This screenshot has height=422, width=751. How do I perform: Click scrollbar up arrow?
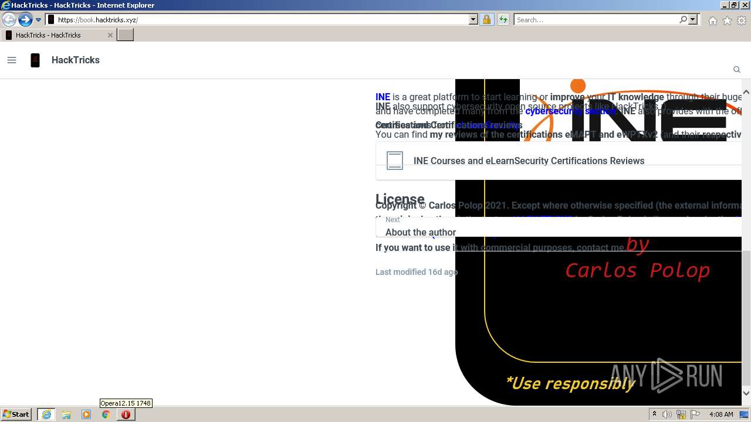click(746, 93)
